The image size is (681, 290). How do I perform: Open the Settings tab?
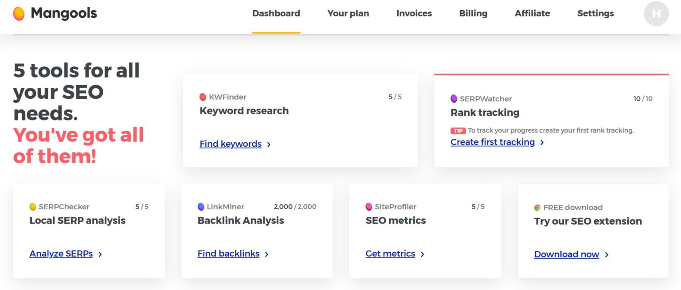click(595, 14)
